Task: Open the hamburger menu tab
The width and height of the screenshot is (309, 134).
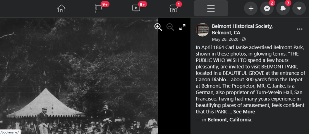Action: click(x=211, y=9)
